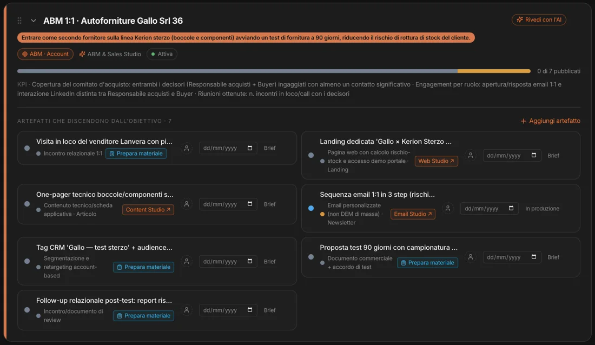Assign an owner on the 'Follow-up relazionale' card
Screen dimensions: 595x345
[x=186, y=310]
